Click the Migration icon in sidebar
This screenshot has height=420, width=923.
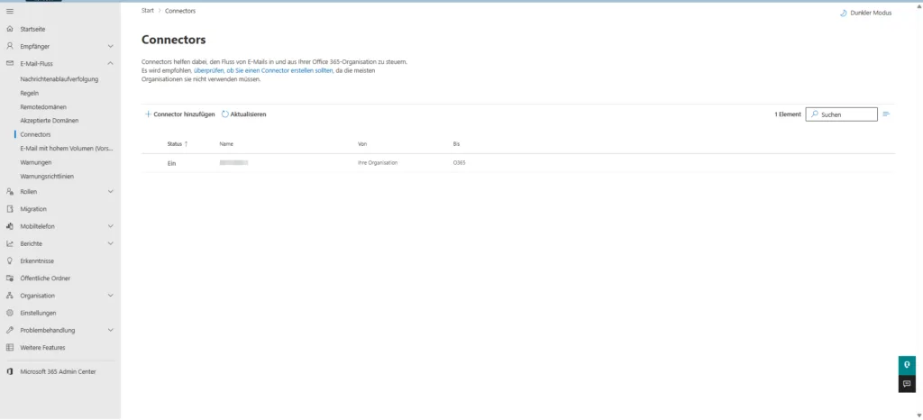point(10,209)
